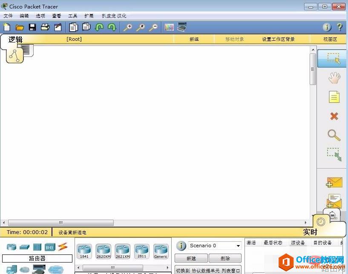Undo the last action
348x274 pixels.
99,27
